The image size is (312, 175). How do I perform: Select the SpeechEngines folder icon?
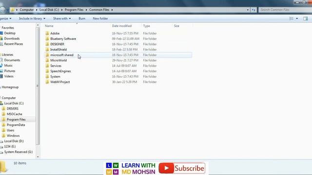click(47, 71)
